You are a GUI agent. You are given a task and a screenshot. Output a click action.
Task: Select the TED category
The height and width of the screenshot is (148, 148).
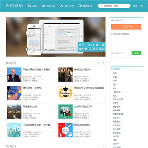pos(115,140)
